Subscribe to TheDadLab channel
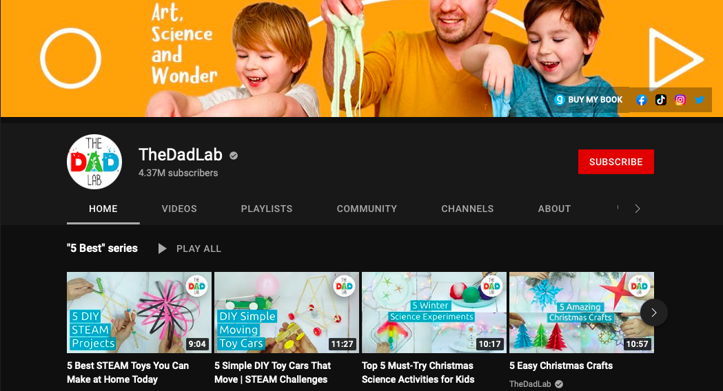Viewport: 723px width, 391px height. pyautogui.click(x=616, y=162)
